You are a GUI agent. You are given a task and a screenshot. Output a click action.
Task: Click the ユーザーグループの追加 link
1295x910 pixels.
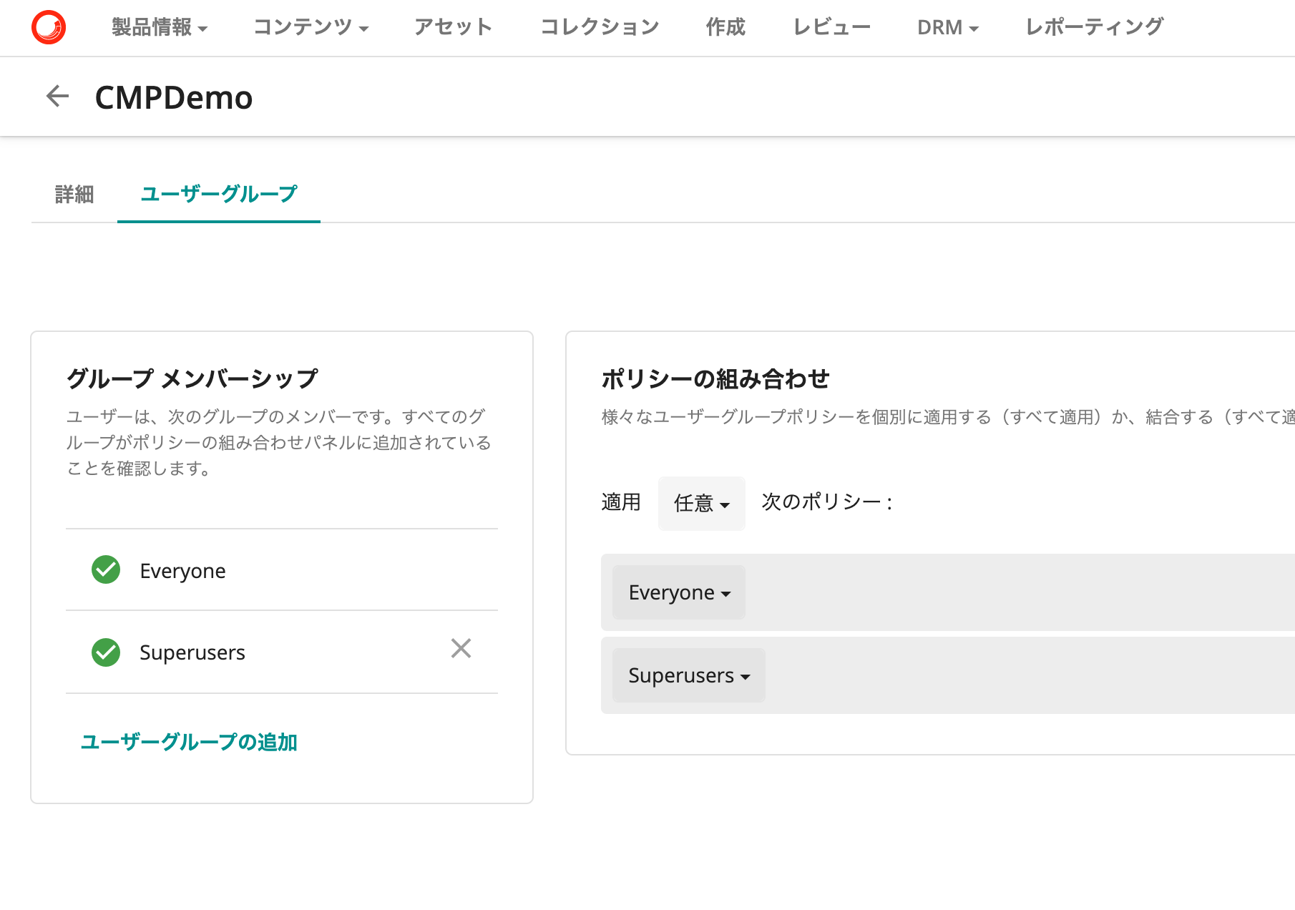[188, 742]
